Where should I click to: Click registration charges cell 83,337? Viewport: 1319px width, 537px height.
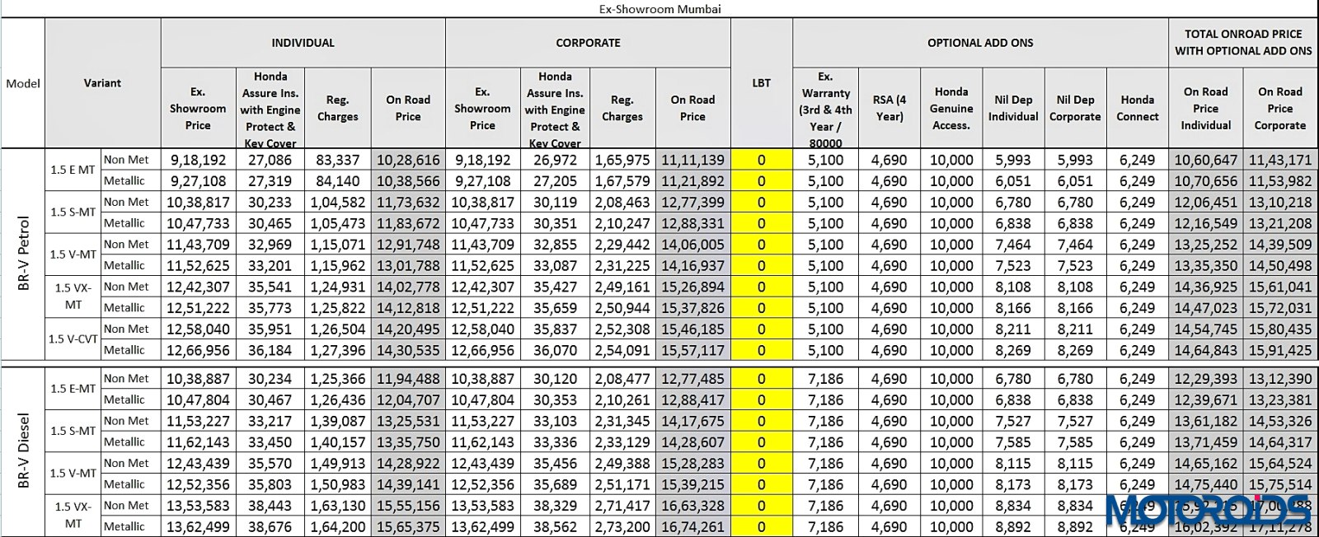(x=338, y=160)
